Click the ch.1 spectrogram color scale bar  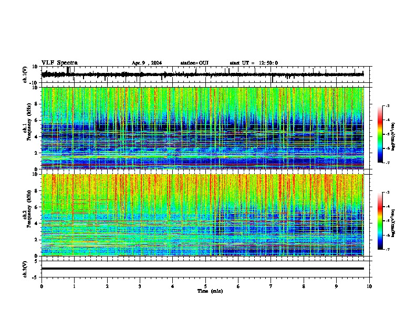click(x=380, y=134)
